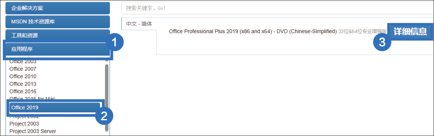Image resolution: width=434 pixels, height=136 pixels.
Task: Select Office 2010 in the list
Action: [x=23, y=76]
